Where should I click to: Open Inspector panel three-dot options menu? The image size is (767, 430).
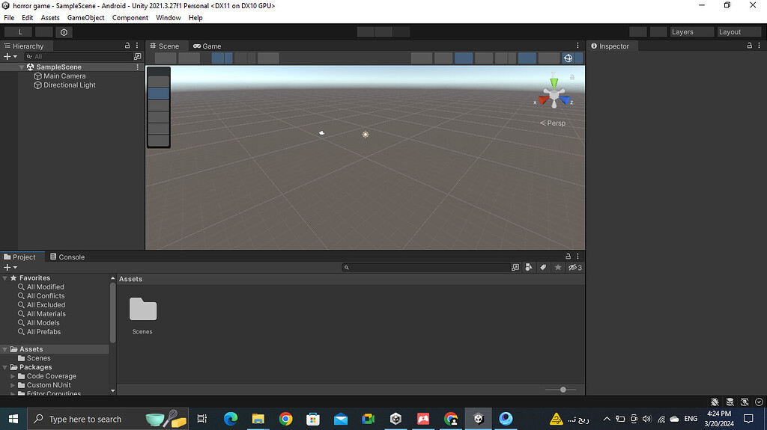(x=760, y=46)
